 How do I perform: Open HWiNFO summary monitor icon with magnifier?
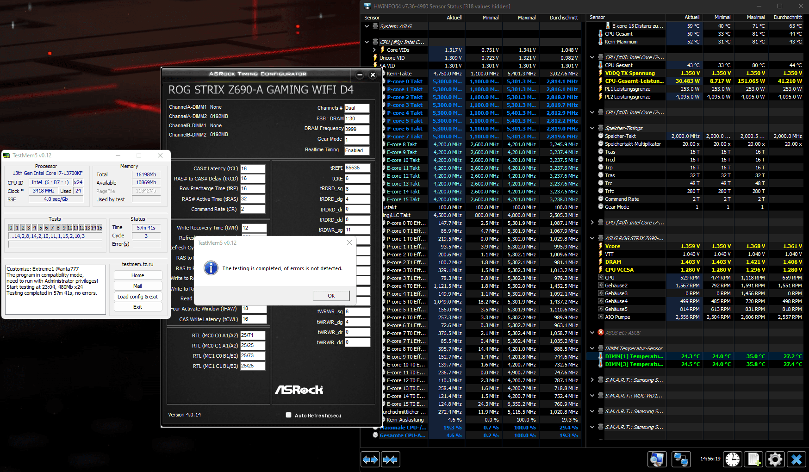pyautogui.click(x=657, y=459)
